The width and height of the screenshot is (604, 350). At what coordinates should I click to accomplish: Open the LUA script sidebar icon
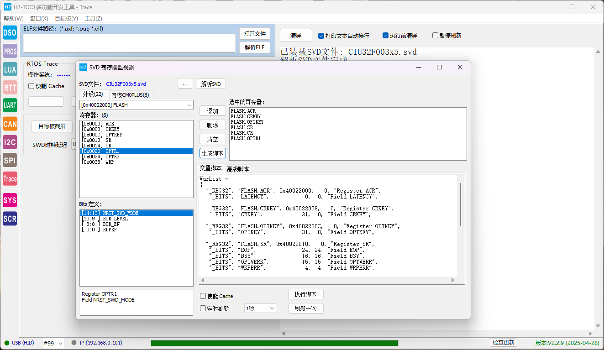pos(10,69)
